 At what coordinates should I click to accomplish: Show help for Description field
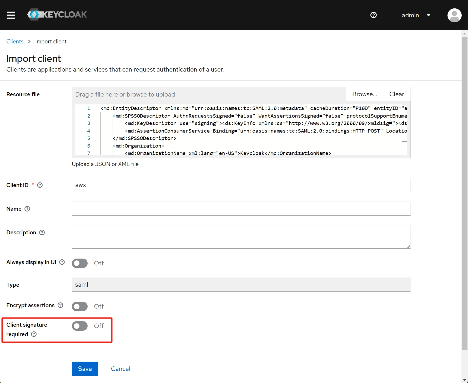coord(42,233)
